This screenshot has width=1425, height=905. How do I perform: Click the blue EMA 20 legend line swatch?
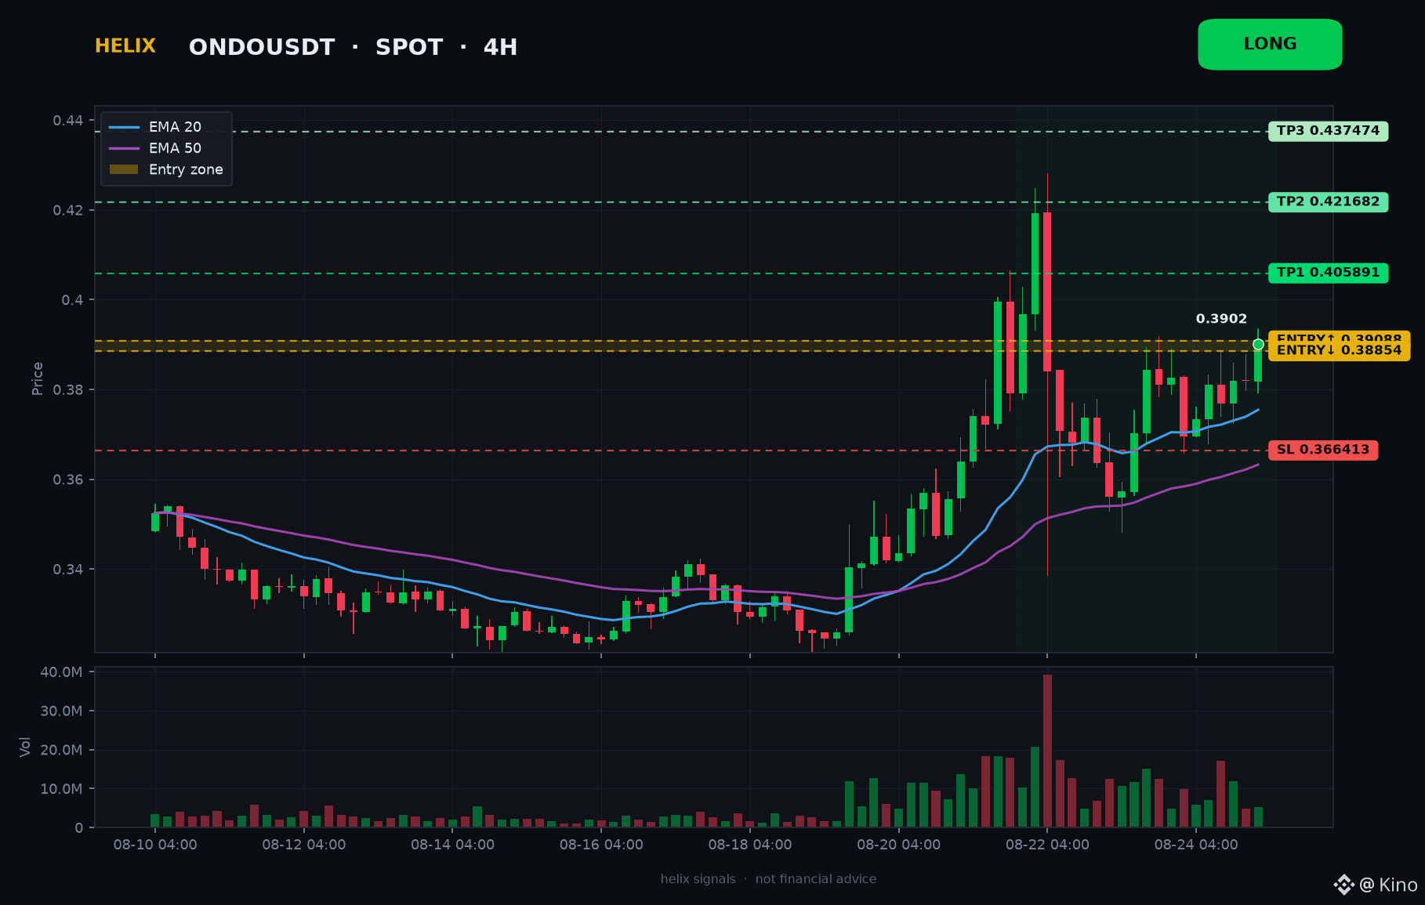(124, 127)
